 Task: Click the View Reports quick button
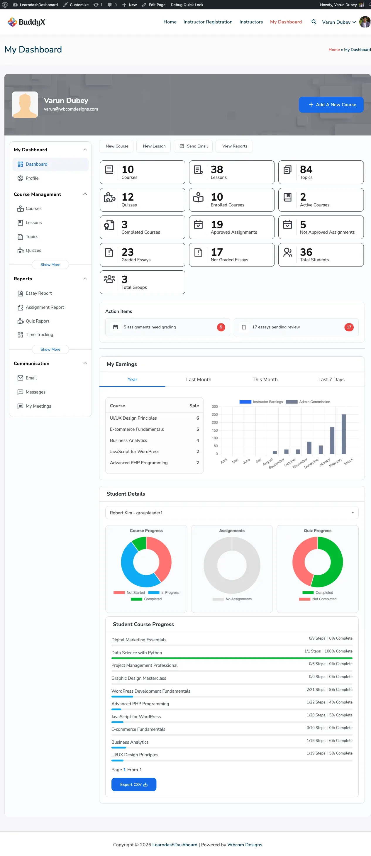click(234, 146)
